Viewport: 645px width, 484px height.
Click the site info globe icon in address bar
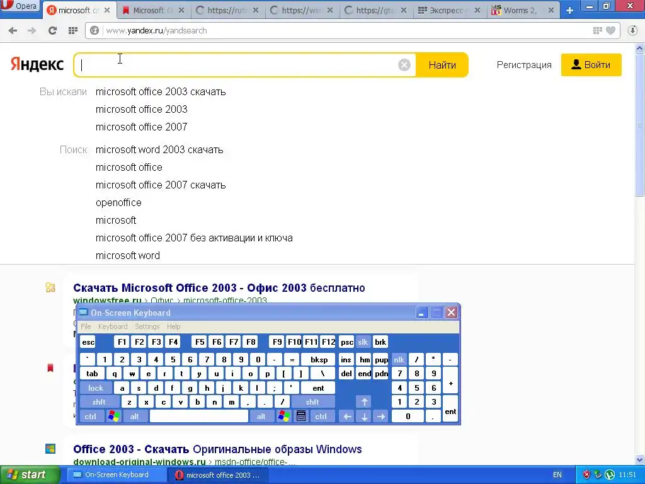pyautogui.click(x=94, y=30)
